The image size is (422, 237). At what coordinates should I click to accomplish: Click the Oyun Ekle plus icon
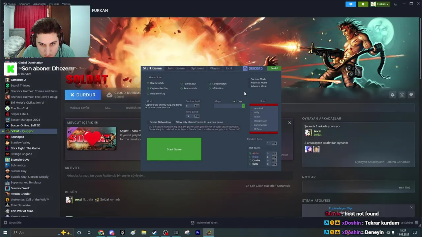point(5,223)
